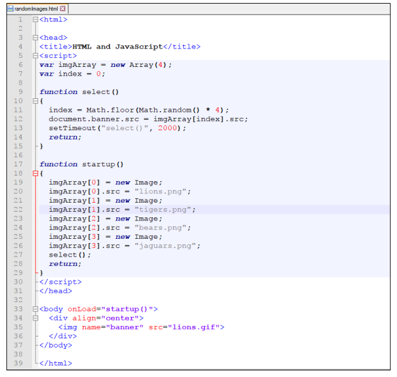This screenshot has height=377, width=397.
Task: Click the </script> closing tag
Action: [x=60, y=282]
